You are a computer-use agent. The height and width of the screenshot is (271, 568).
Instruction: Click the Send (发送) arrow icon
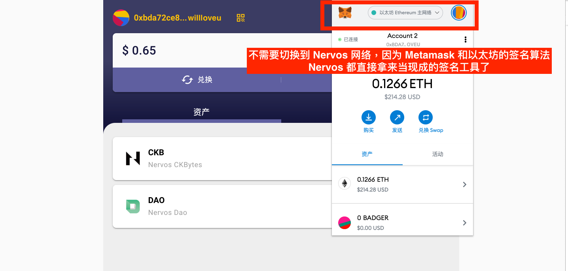(397, 117)
